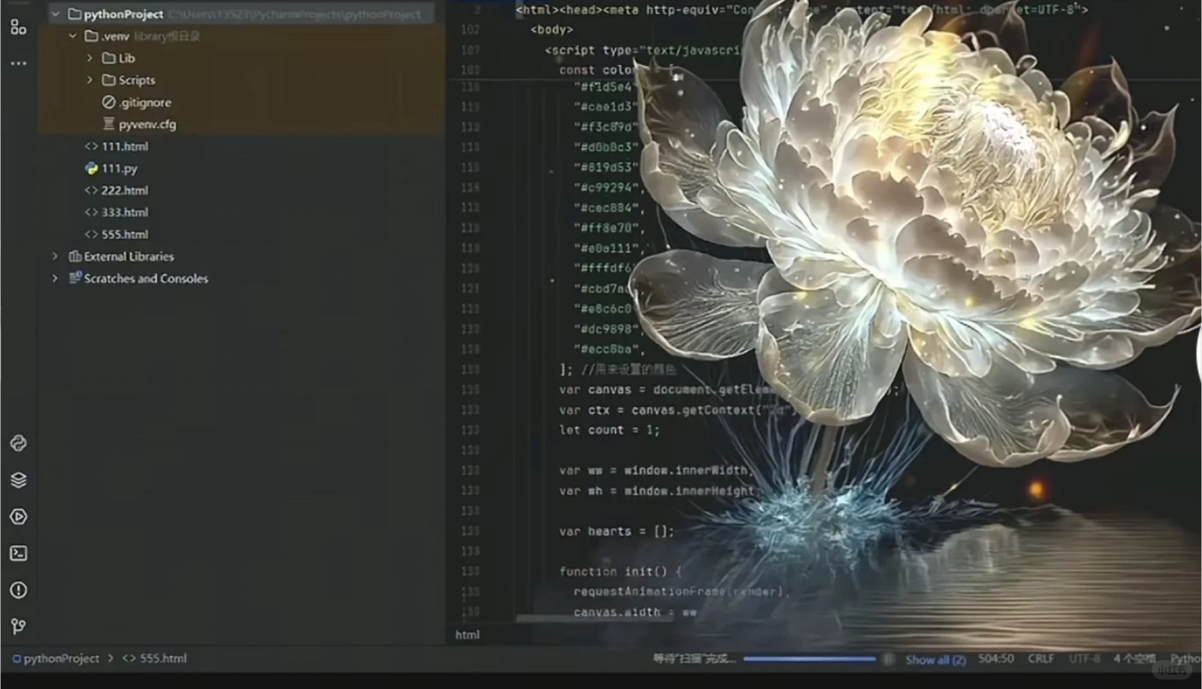Open the Terminal tool window
Screen dimensions: 1202x689
point(18,553)
